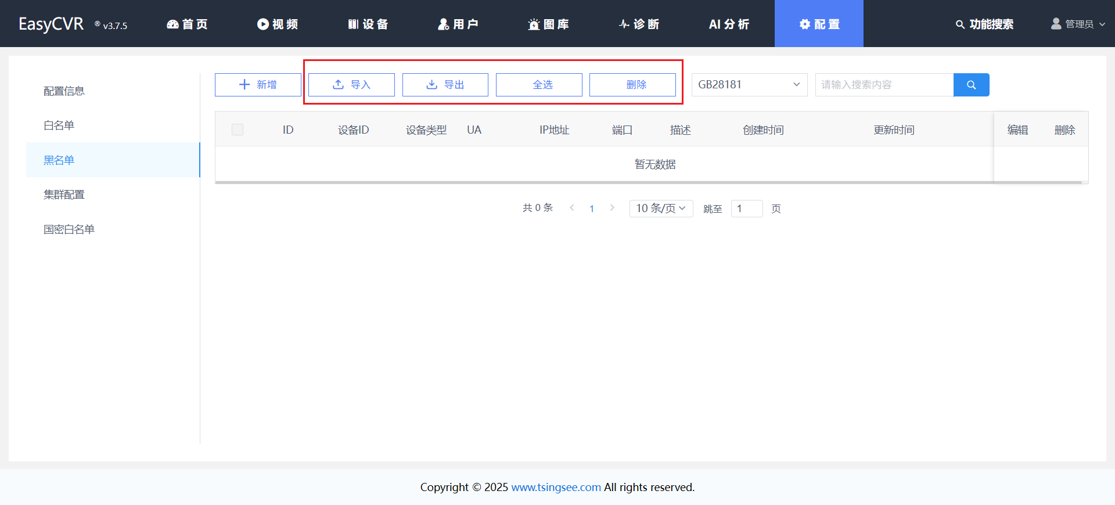Open the www.tsingsee.com link
Screen dimensions: 1115x505
(556, 487)
